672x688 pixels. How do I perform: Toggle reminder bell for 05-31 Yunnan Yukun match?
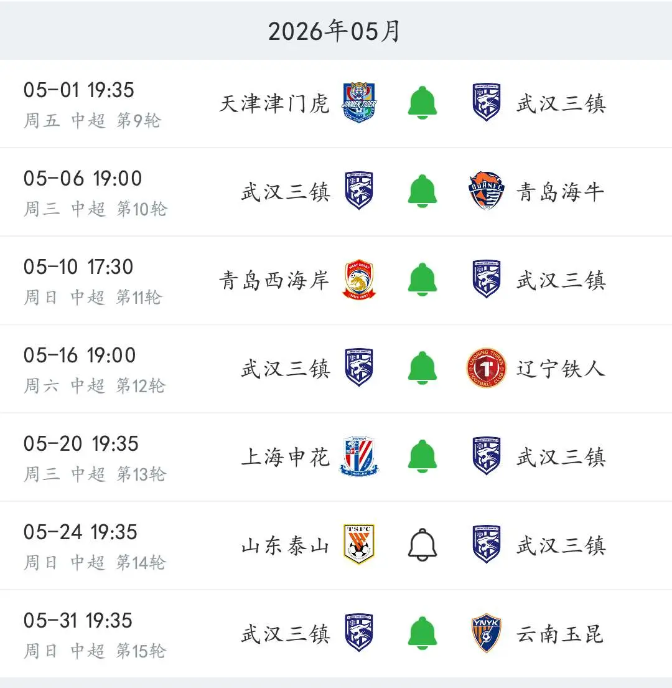[422, 633]
